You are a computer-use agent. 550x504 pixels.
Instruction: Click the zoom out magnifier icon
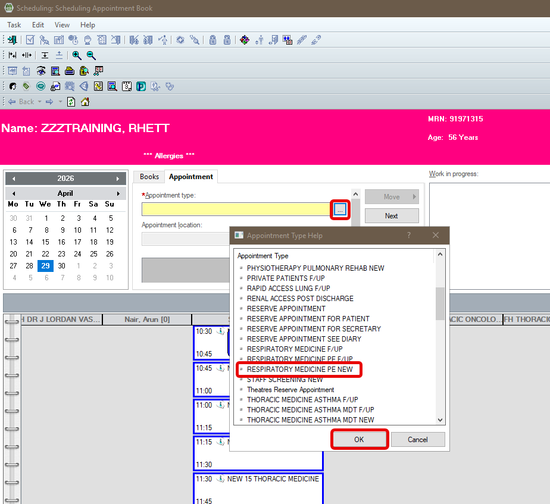91,55
